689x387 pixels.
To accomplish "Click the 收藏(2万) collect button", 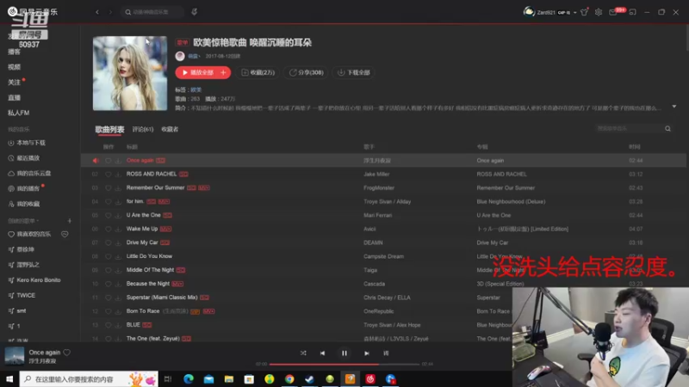I will [x=258, y=72].
